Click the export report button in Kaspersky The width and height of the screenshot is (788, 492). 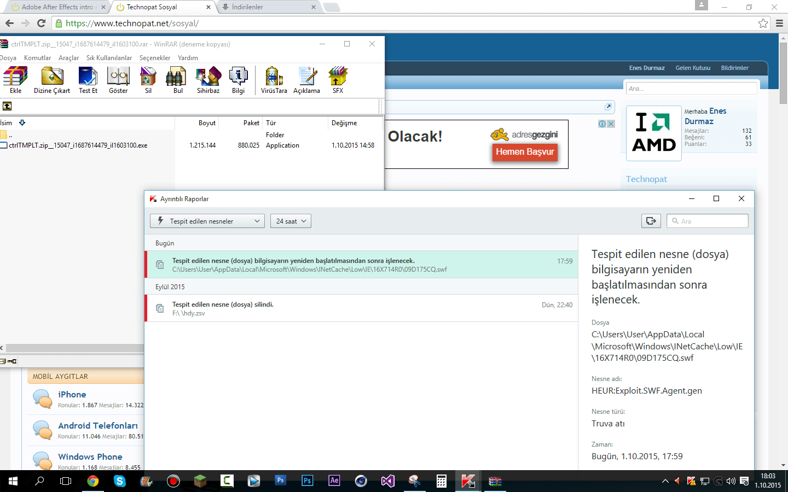[x=651, y=221]
